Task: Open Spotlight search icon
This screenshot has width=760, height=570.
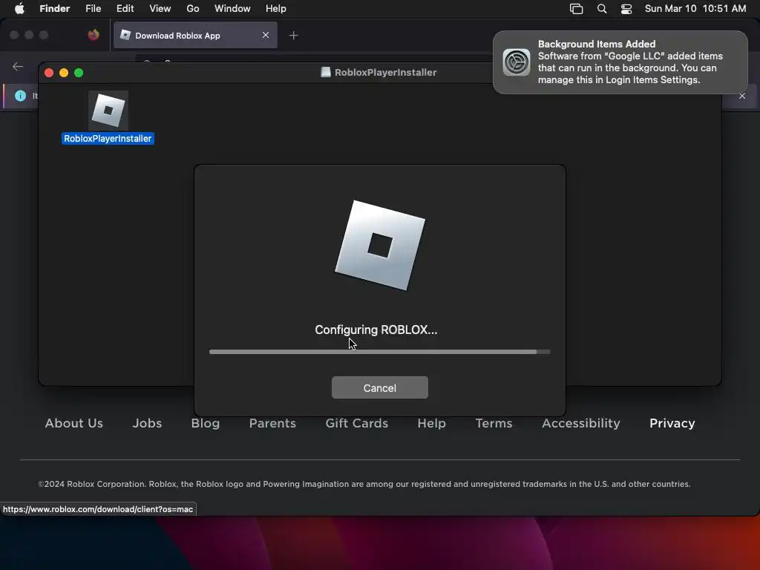Action: tap(602, 9)
